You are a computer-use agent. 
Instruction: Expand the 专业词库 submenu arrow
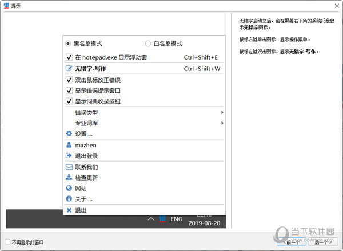pos(222,123)
